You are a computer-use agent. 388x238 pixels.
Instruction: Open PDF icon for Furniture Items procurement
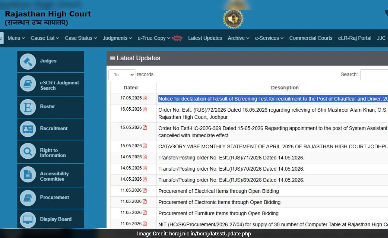[x=145, y=213]
